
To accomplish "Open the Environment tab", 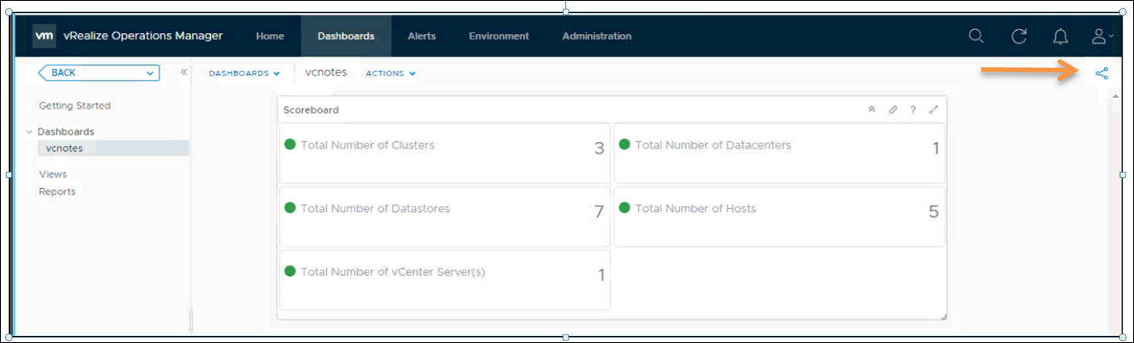I will [499, 36].
